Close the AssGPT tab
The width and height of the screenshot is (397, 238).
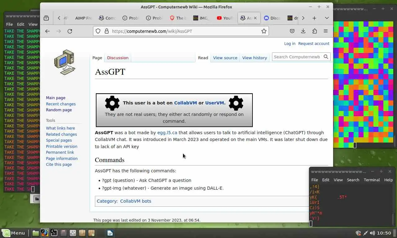click(x=255, y=18)
